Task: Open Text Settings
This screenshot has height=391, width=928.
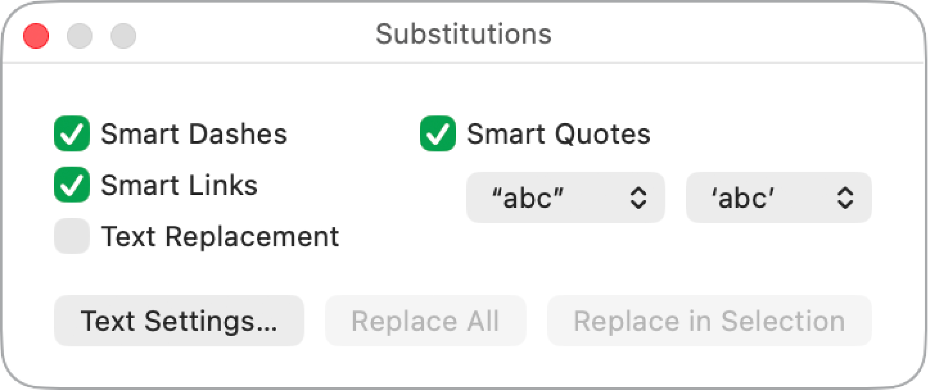Action: coord(179,320)
